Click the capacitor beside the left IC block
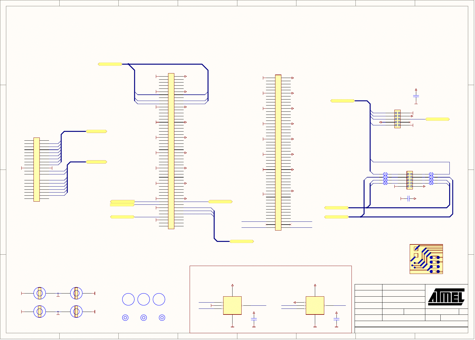475x340 pixels. (x=254, y=319)
